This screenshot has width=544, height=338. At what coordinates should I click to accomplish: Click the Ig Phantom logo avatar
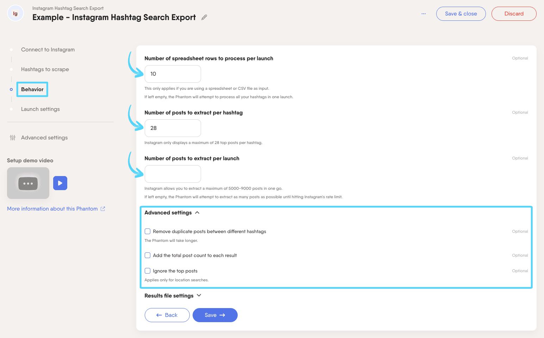coord(15,14)
